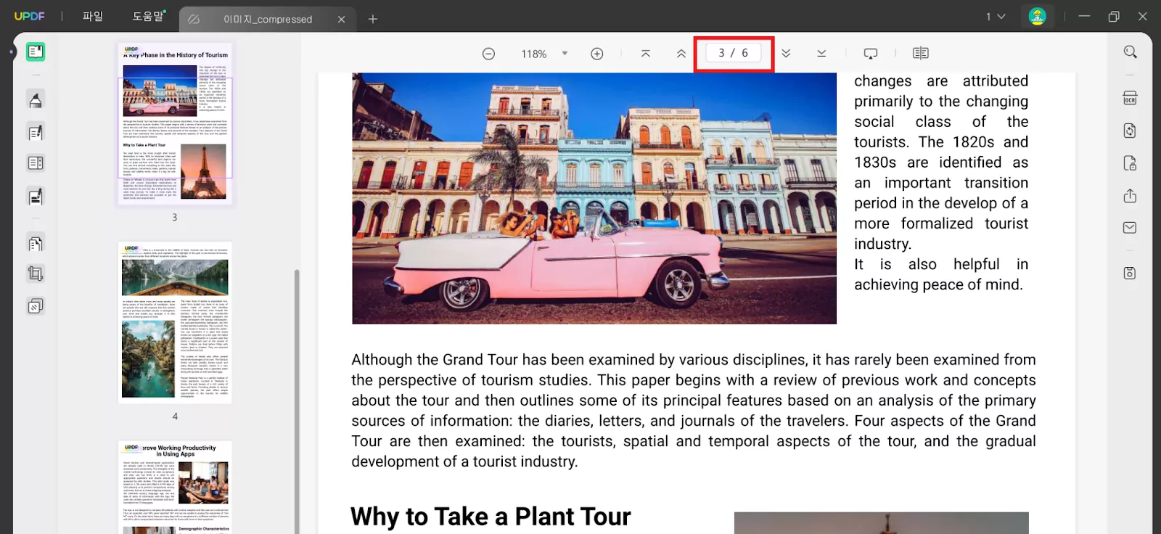Open the 파일 menu
This screenshot has width=1161, height=534.
pos(93,17)
